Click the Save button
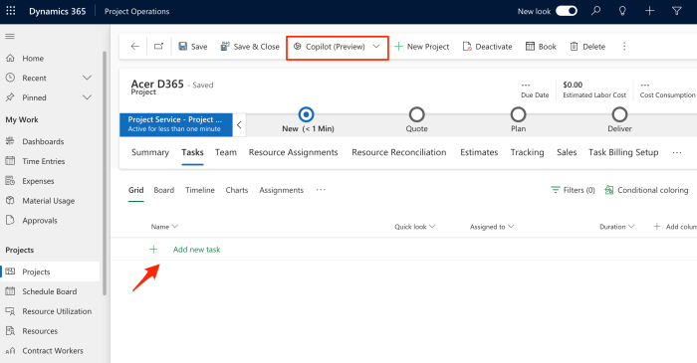697x363 pixels. tap(193, 47)
